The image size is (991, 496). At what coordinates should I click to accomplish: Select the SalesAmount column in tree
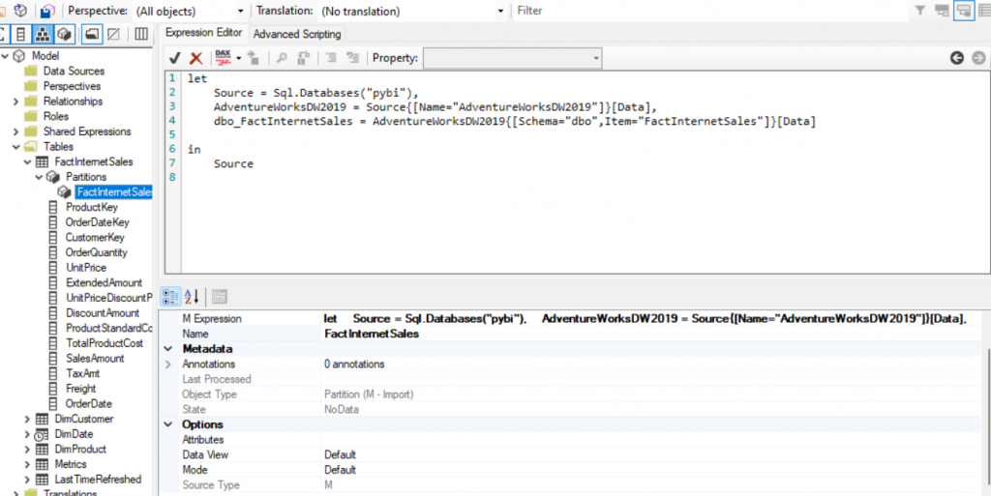95,358
